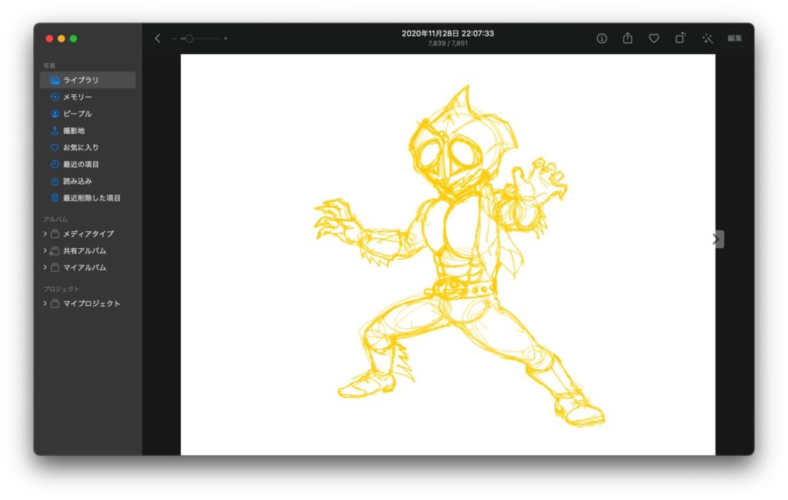Open the info inspector icon
Viewport: 788px width, 500px height.
(x=602, y=39)
